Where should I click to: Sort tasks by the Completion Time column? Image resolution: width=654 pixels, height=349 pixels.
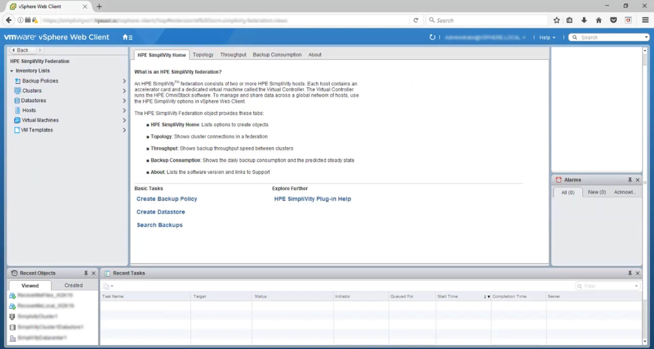518,296
